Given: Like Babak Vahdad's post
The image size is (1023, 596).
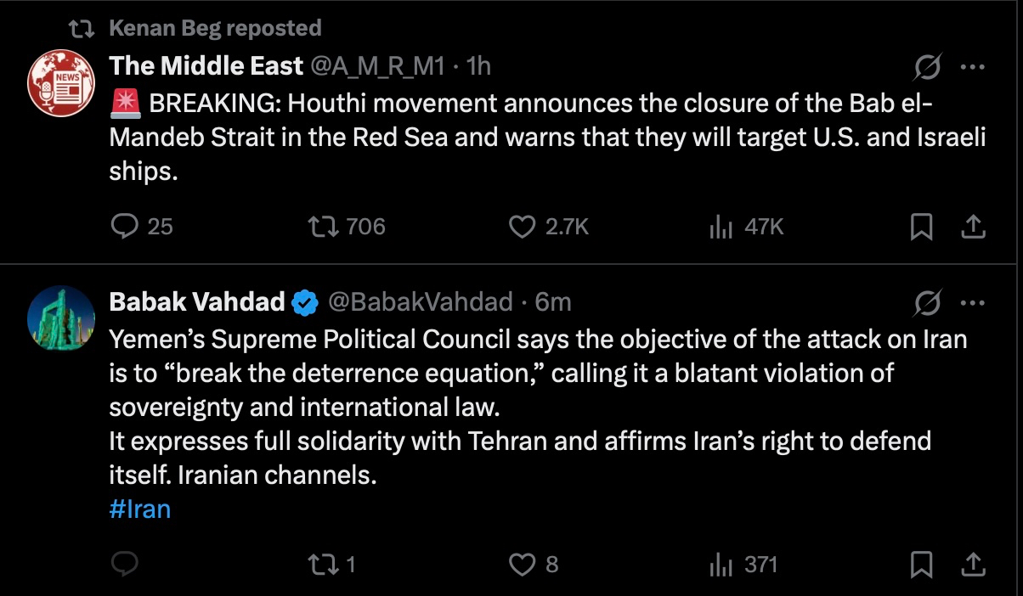Looking at the screenshot, I should click(x=522, y=564).
